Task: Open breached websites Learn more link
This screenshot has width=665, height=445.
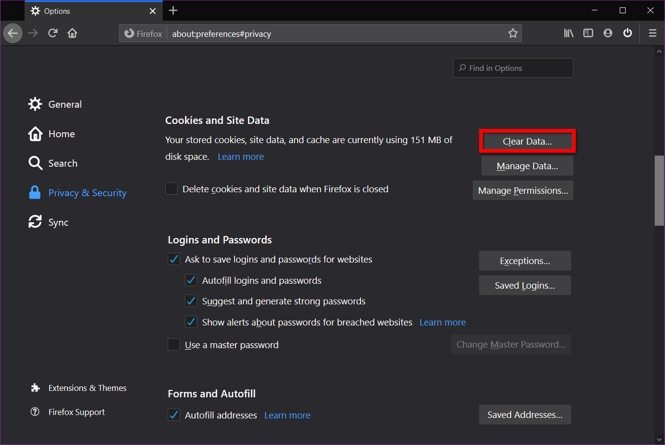Action: pyautogui.click(x=443, y=323)
